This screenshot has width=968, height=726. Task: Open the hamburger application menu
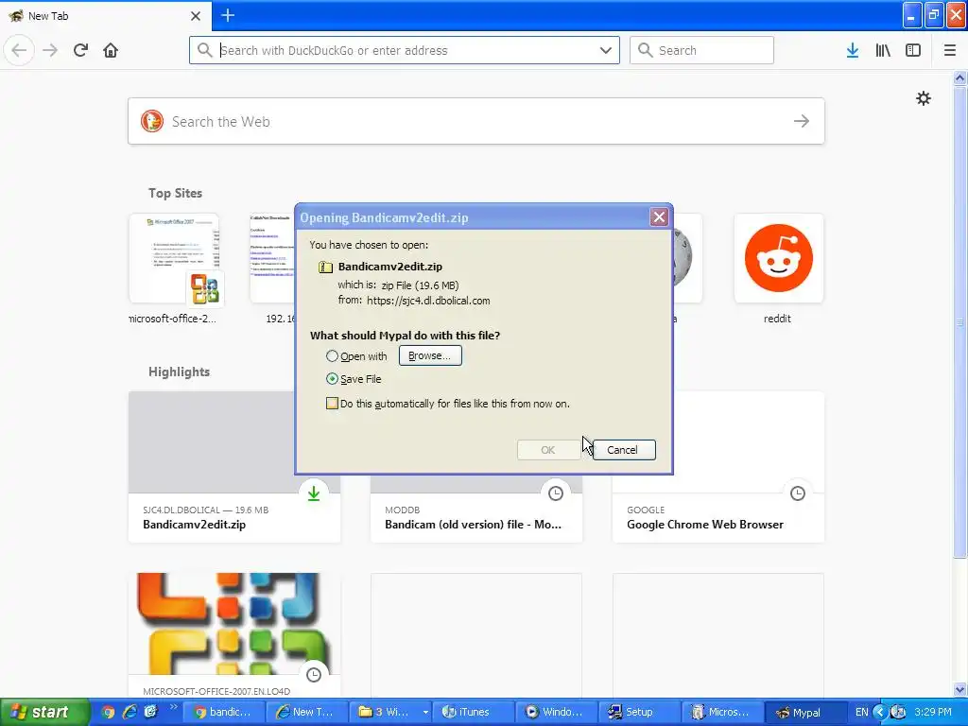coord(949,50)
